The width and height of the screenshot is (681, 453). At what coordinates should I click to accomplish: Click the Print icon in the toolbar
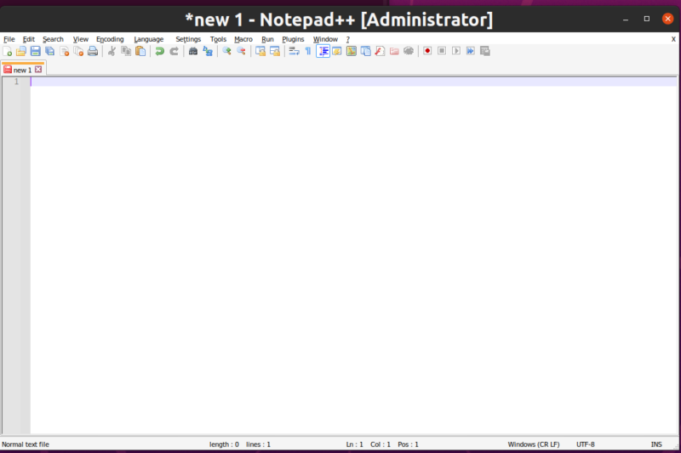pos(93,51)
